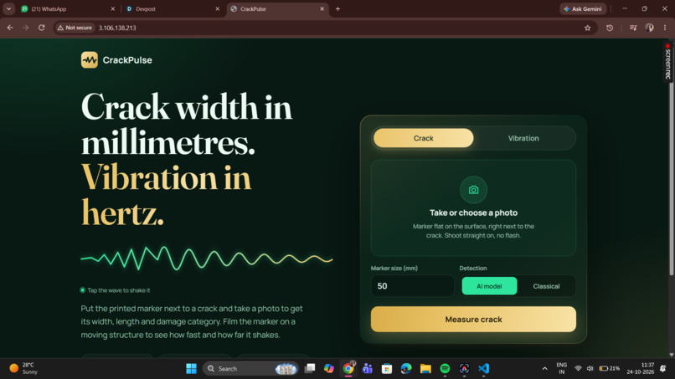The width and height of the screenshot is (675, 379).
Task: Open the notification bell in the tray
Action: pos(663,369)
